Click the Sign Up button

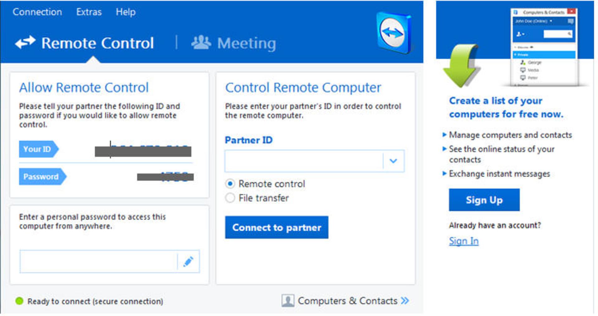click(484, 200)
